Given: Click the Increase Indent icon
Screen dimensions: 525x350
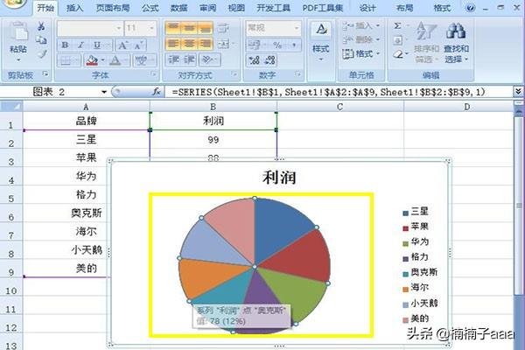Looking at the screenshot, I should pyautogui.click(x=189, y=60).
